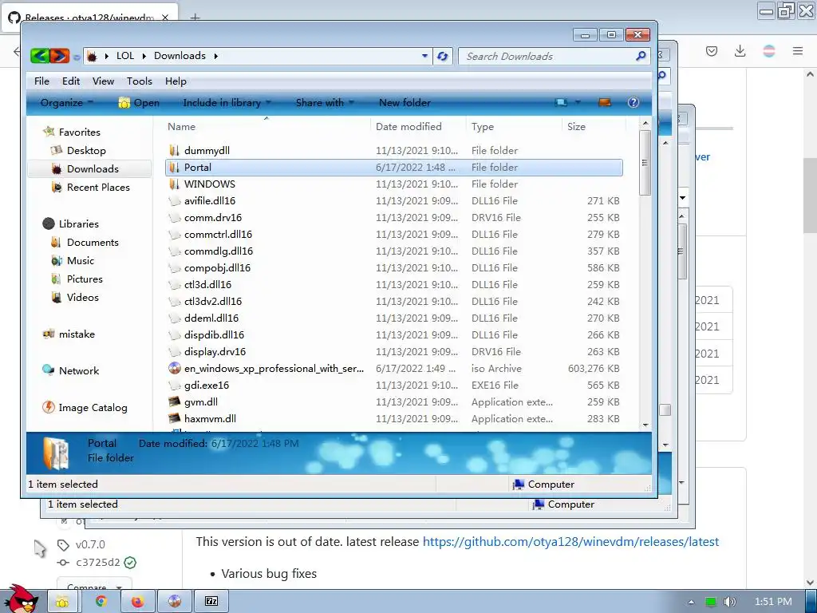Click the orange Forward navigation arrow

pyautogui.click(x=59, y=55)
